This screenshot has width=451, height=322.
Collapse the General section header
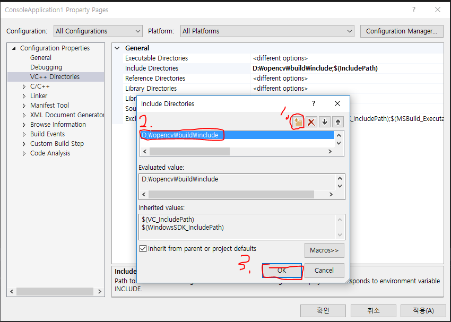[x=117, y=48]
